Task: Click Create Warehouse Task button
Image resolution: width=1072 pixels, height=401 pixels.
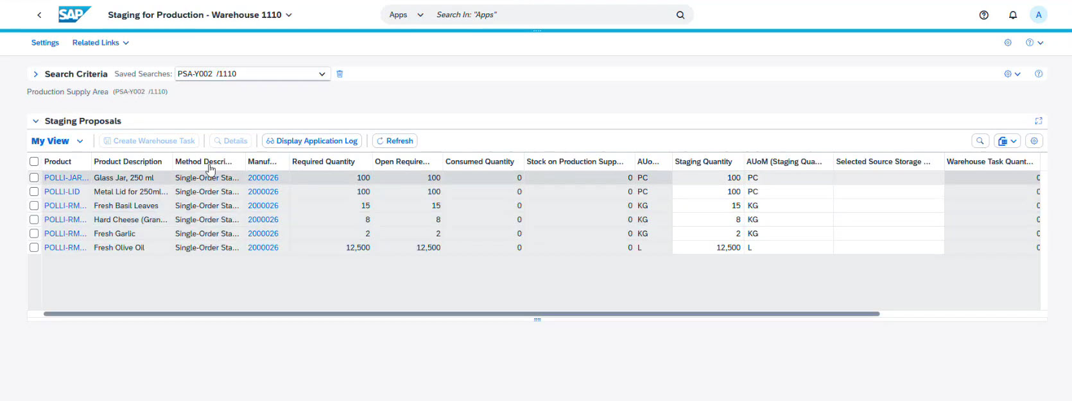Action: [149, 141]
